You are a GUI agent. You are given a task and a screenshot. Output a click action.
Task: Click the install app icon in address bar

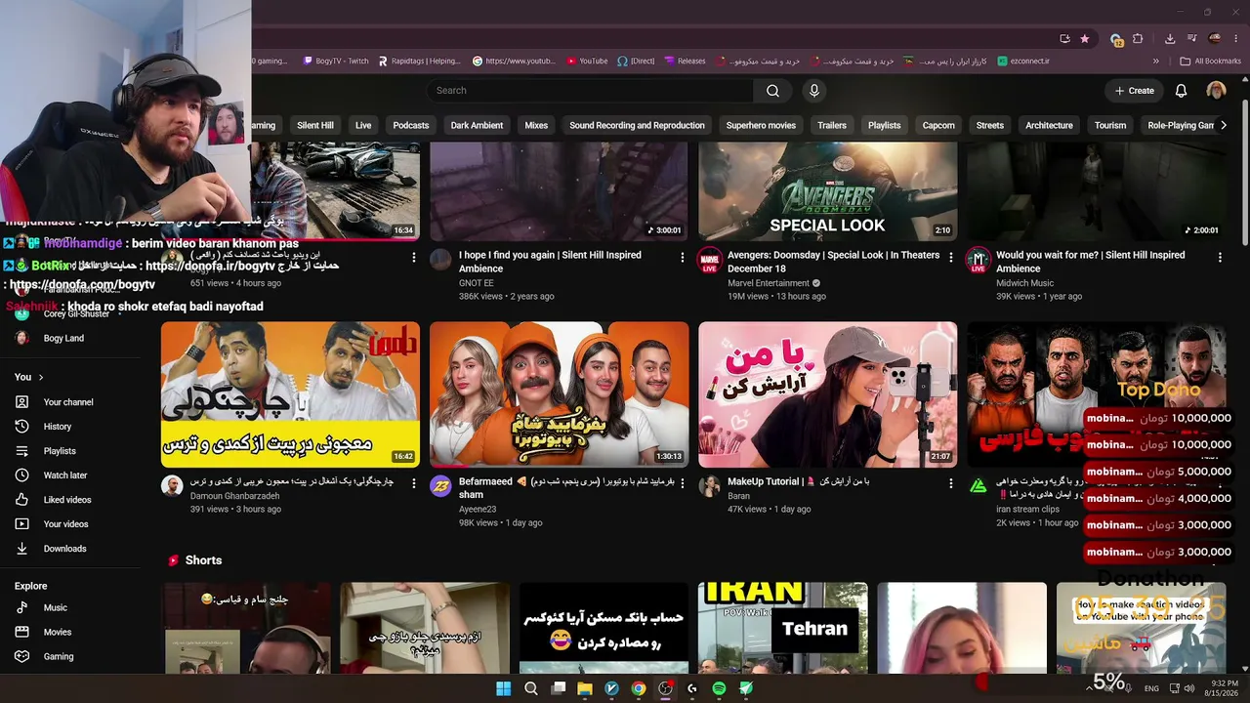pos(1064,39)
